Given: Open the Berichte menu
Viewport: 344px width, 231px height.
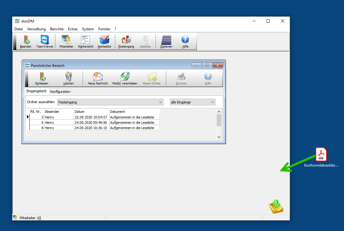Looking at the screenshot, I should (x=57, y=29).
